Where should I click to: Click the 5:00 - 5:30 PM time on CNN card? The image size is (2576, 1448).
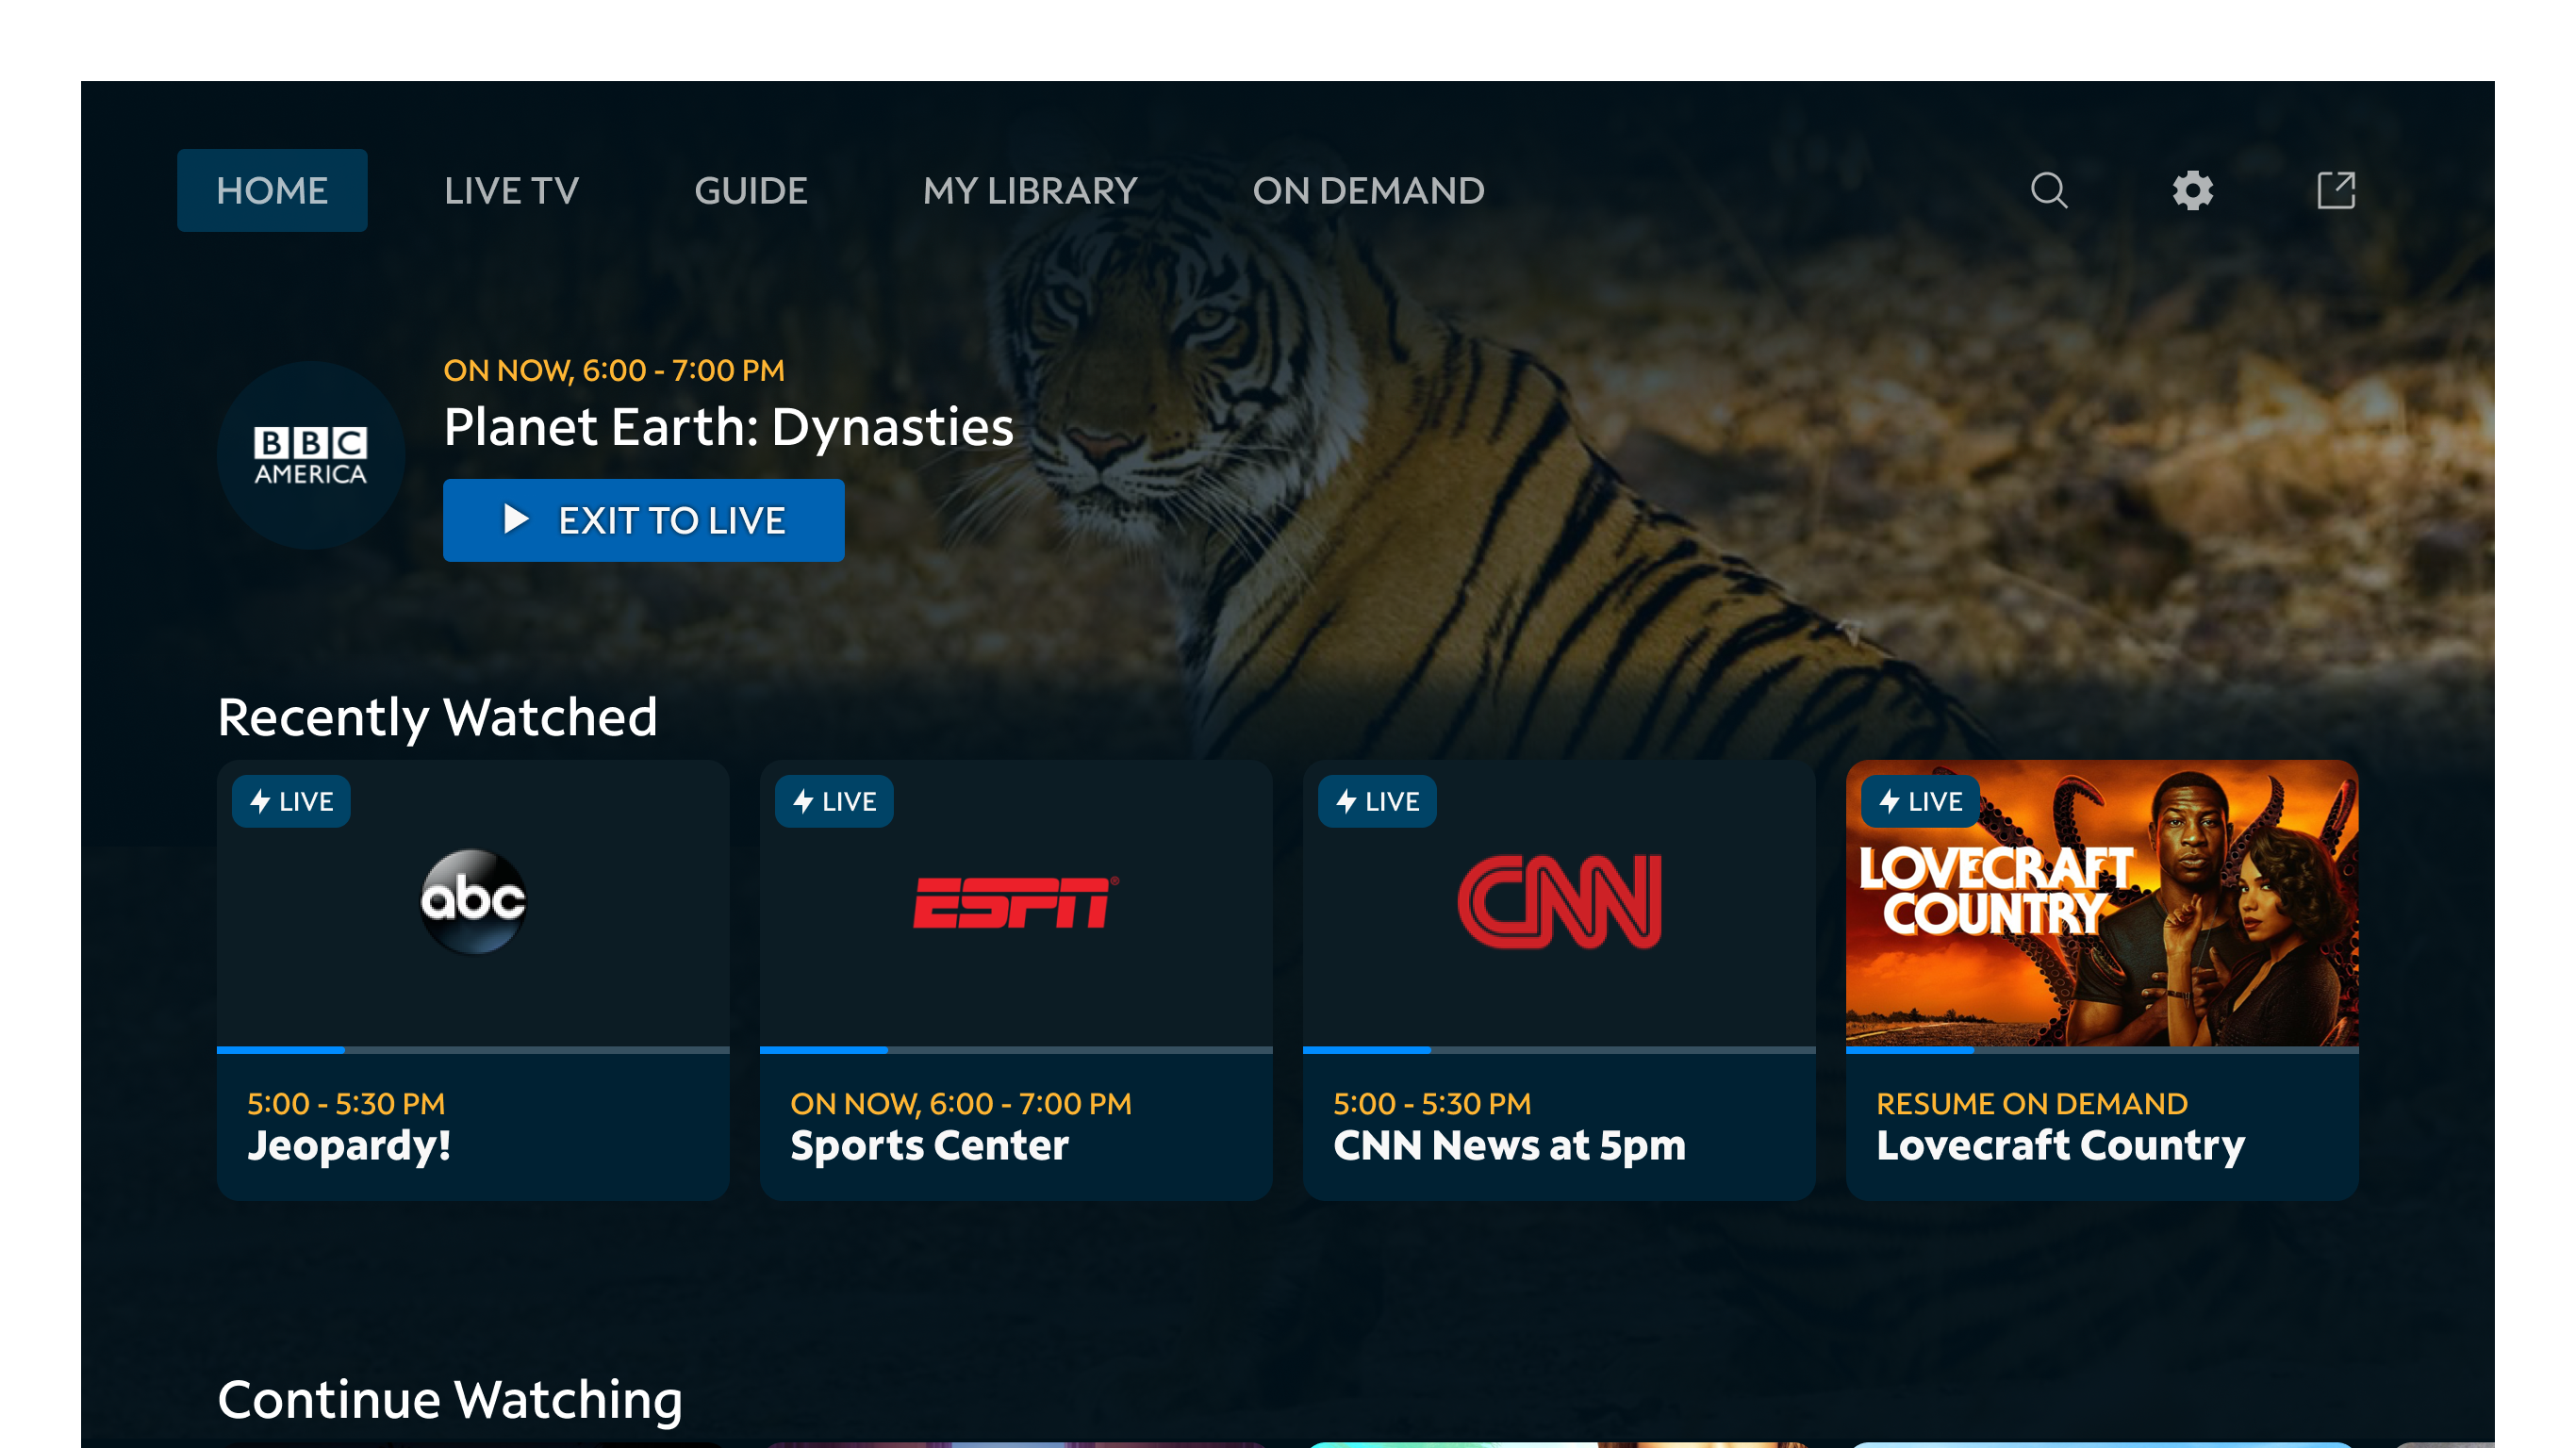point(1432,1103)
